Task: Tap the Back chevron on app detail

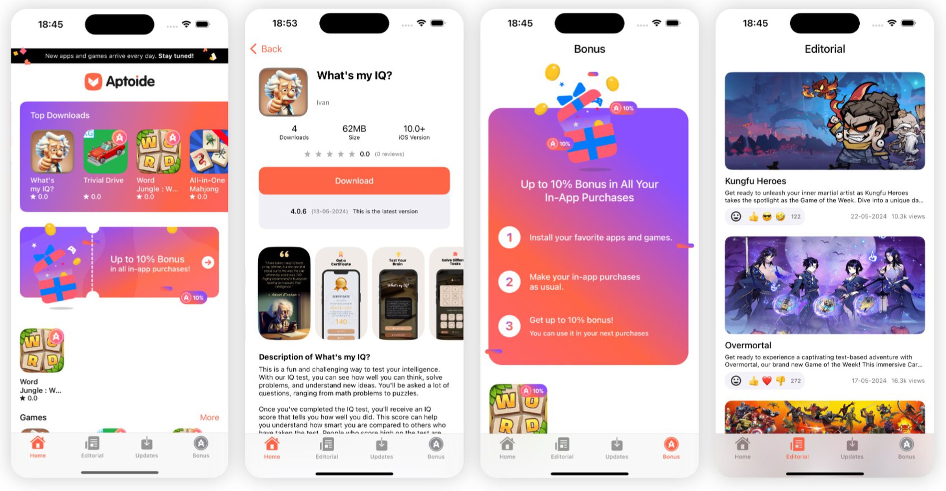Action: coord(256,49)
